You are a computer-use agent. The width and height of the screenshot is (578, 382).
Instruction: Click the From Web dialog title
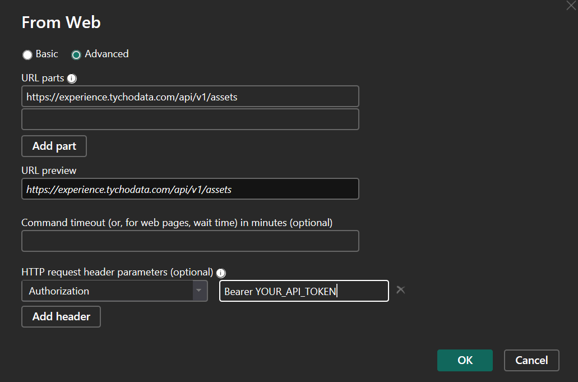(61, 22)
